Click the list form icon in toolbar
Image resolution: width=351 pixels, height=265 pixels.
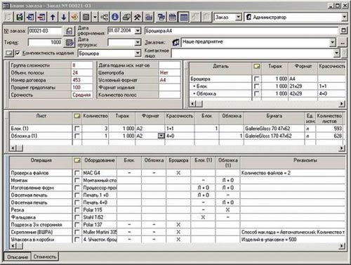point(86,17)
